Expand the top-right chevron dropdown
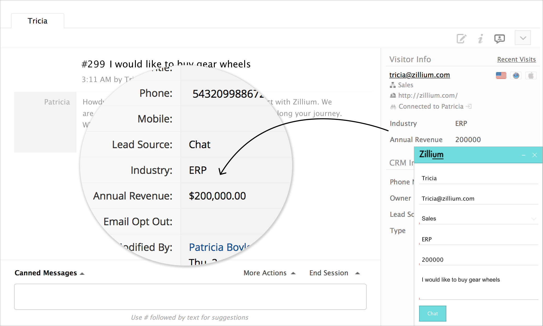 point(523,38)
